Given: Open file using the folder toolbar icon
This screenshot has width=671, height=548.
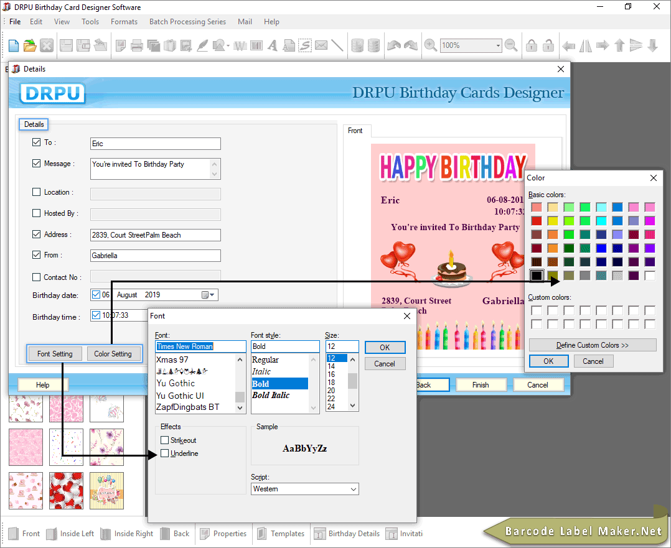Looking at the screenshot, I should 30,45.
